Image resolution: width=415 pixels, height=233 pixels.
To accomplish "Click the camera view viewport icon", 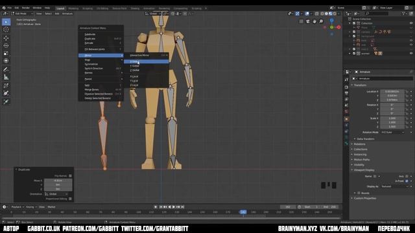I will pos(308,21).
